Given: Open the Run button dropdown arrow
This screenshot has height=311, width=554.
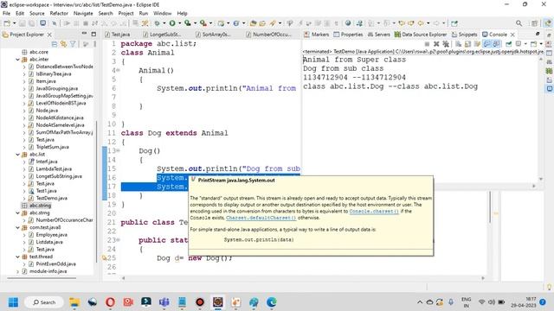Looking at the screenshot, I should click(x=180, y=23).
